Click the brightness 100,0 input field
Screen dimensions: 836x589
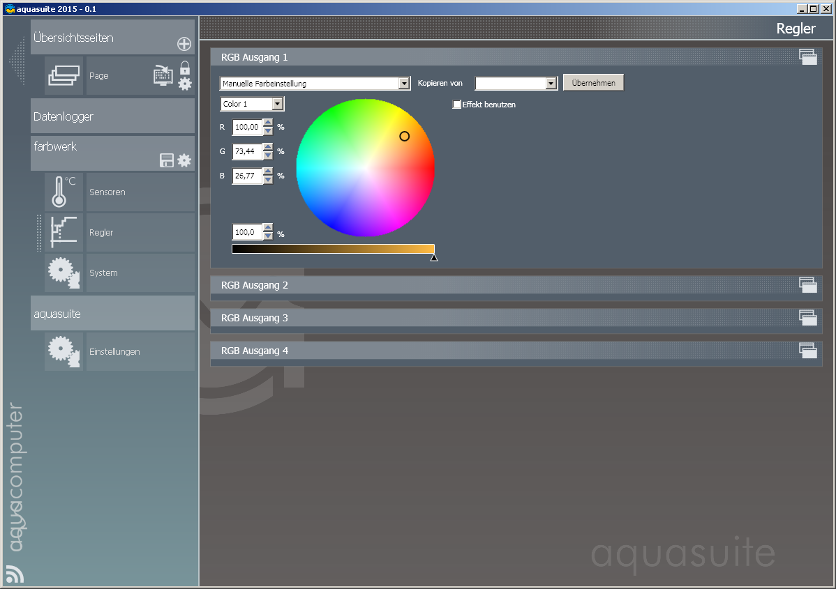pos(248,232)
